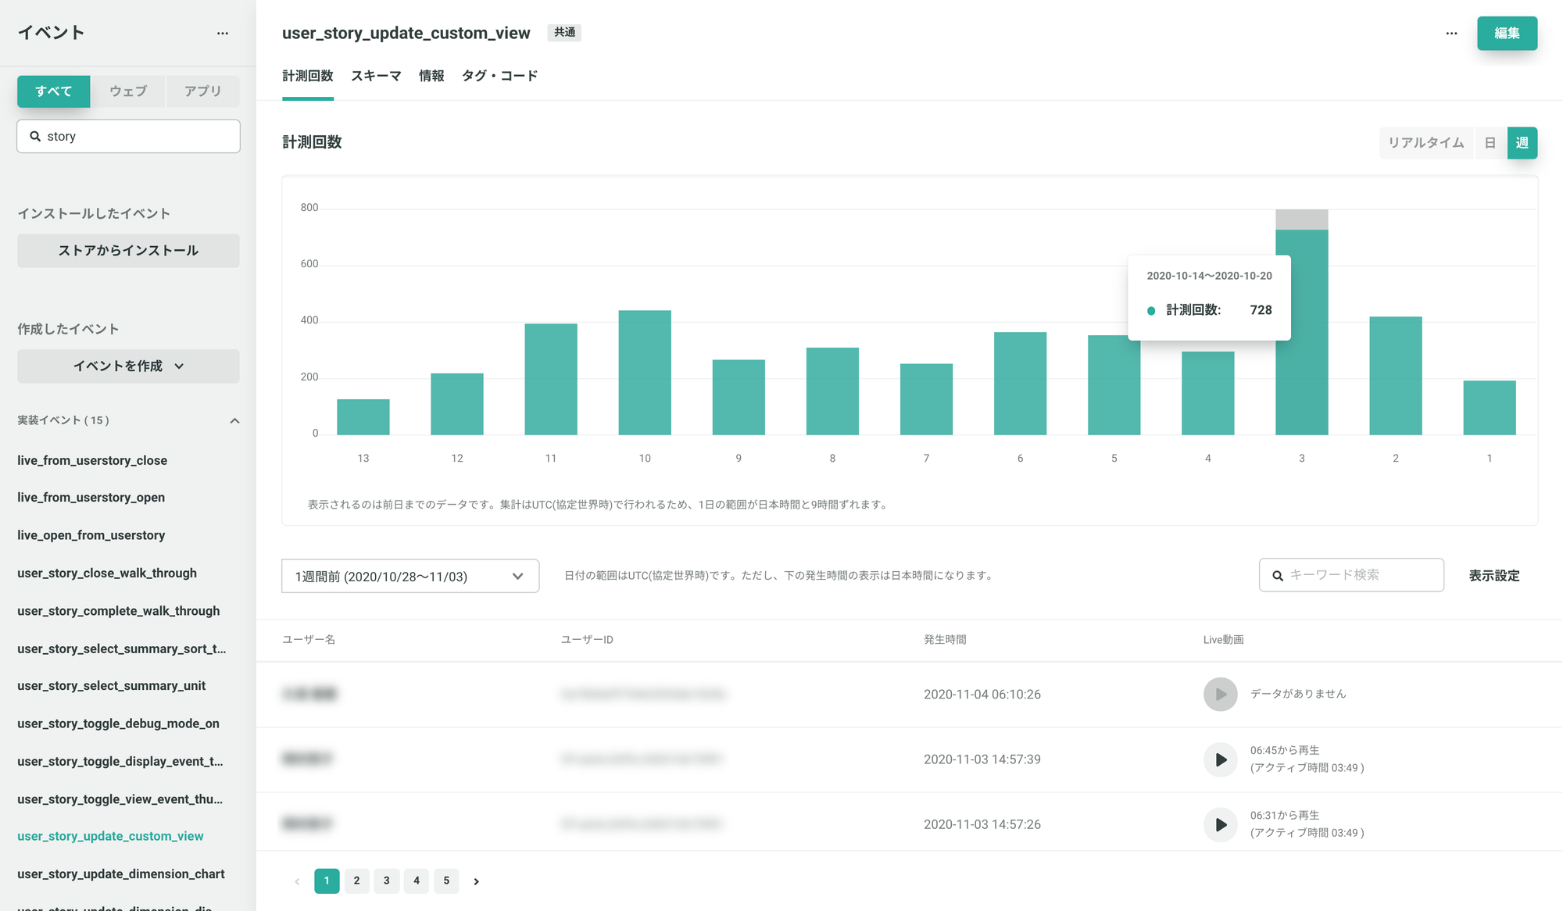Image resolution: width=1563 pixels, height=911 pixels.
Task: Switch chart to リアルタイム view
Action: coord(1425,143)
